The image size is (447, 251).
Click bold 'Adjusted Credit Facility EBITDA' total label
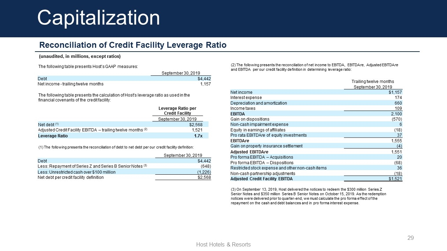(x=262, y=179)
